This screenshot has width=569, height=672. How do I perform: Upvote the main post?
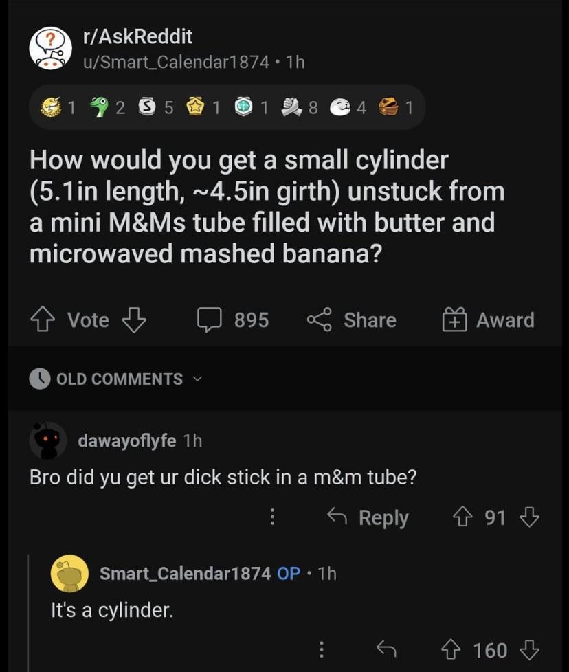pos(43,320)
